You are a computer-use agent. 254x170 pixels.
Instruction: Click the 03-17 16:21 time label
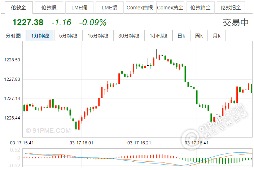(139, 143)
